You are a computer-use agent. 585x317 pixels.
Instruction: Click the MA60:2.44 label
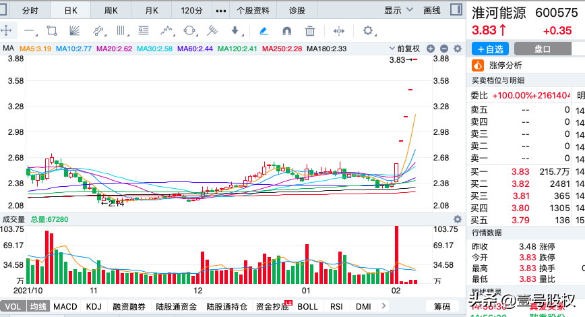pyautogui.click(x=195, y=49)
